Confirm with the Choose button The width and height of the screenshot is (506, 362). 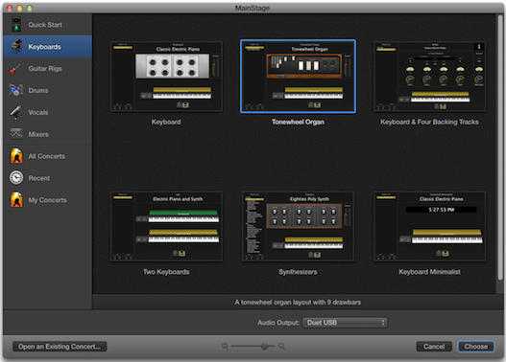(476, 347)
